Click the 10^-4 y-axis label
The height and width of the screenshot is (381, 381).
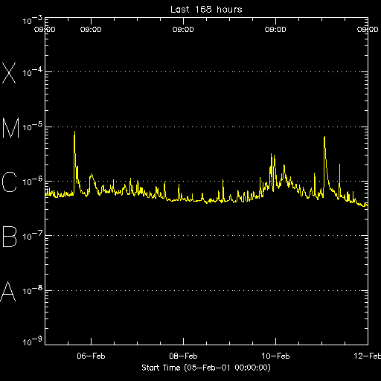[33, 72]
